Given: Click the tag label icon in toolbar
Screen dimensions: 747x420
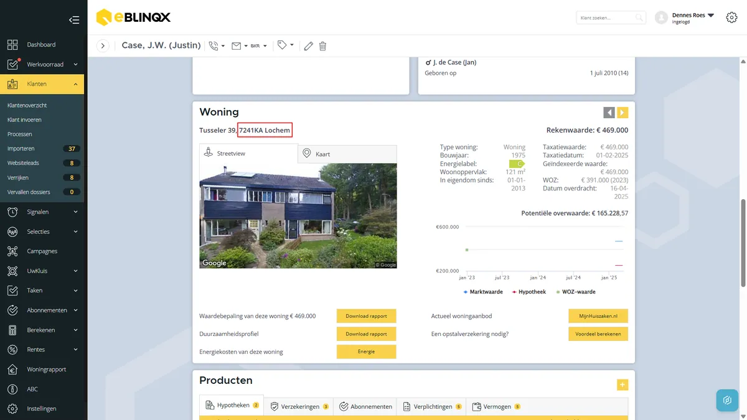Looking at the screenshot, I should pos(283,45).
